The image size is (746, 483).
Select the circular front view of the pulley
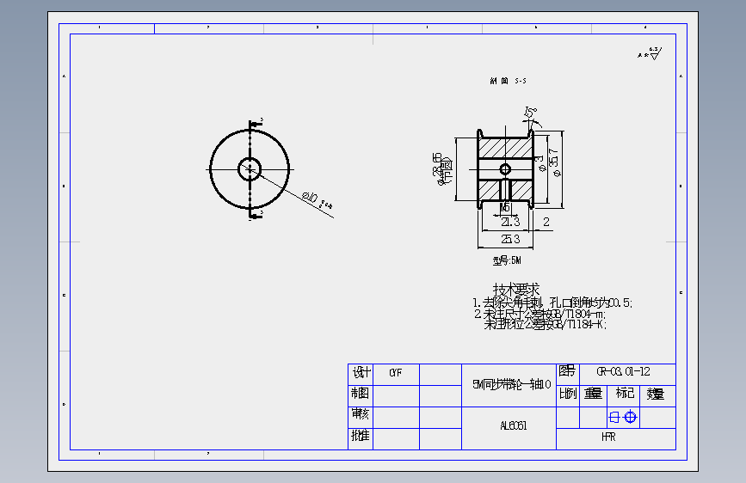coord(250,168)
